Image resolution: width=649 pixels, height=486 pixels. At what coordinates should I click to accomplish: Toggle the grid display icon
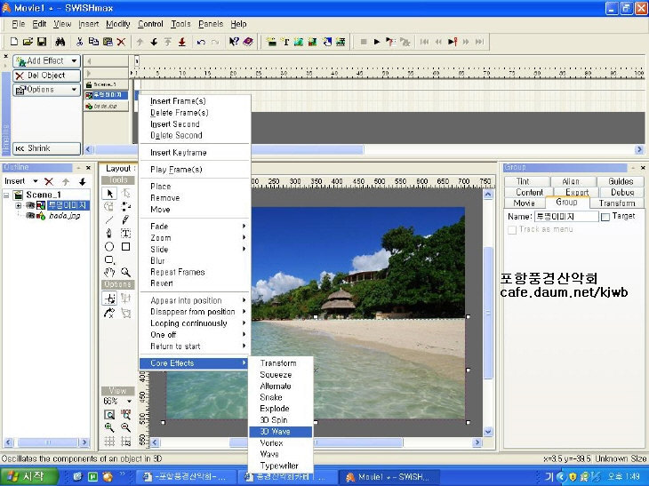coord(109,442)
